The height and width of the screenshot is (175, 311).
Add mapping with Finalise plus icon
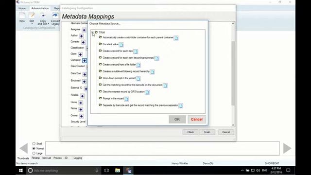(x=82, y=96)
